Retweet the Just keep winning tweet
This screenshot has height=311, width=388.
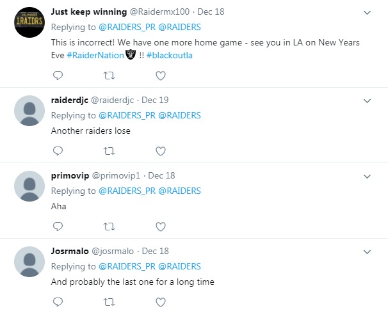pos(109,76)
